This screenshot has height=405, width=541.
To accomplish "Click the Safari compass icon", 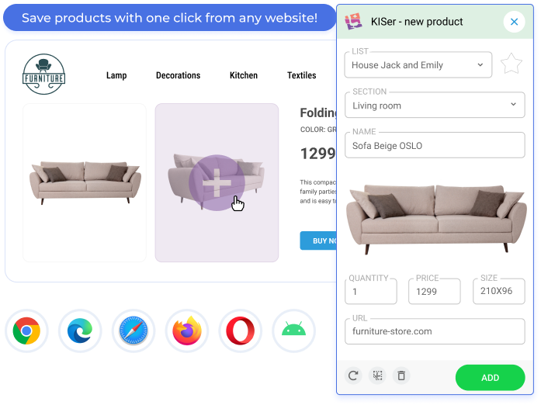I will click(134, 331).
